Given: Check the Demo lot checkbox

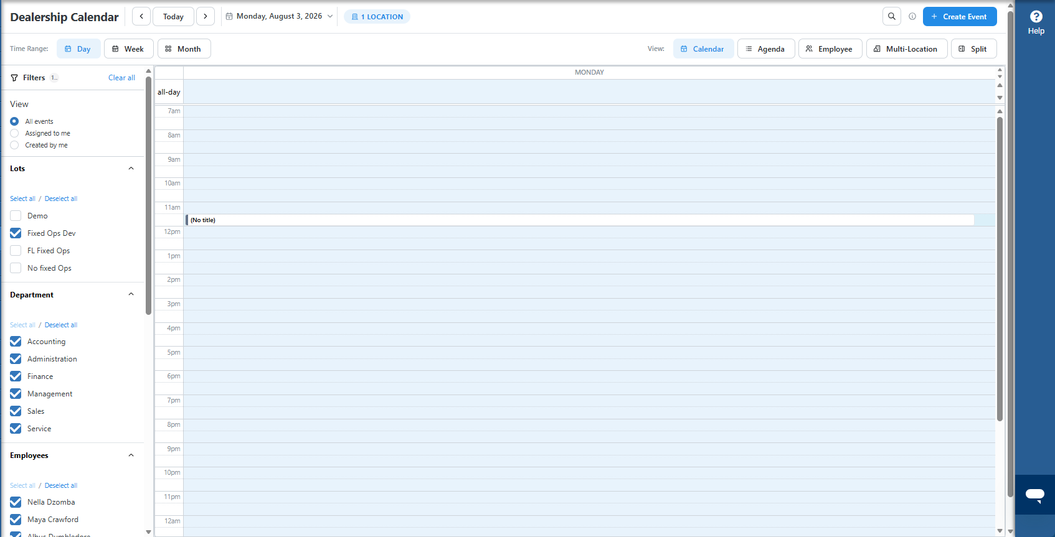Looking at the screenshot, I should [16, 216].
